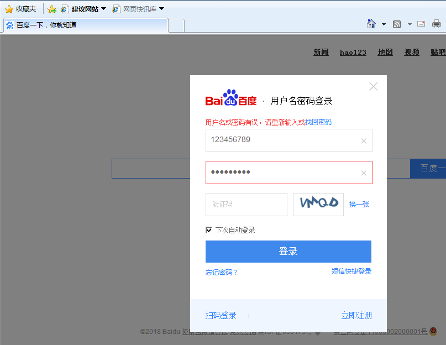
Task: Go to the browser Home page
Action: coord(371,24)
